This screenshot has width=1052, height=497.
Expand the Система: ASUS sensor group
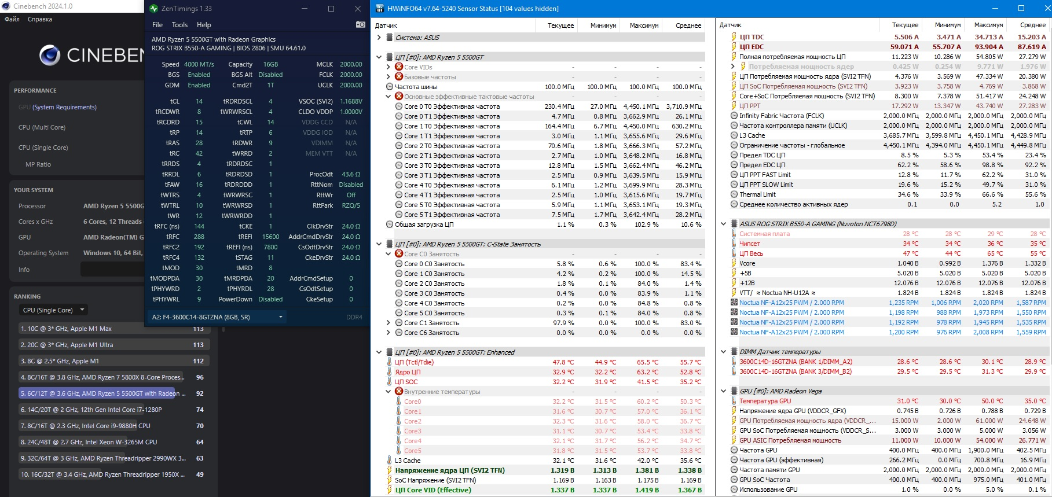click(379, 38)
